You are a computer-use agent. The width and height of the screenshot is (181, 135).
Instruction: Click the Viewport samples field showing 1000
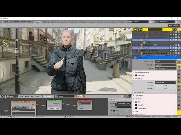coord(165,88)
